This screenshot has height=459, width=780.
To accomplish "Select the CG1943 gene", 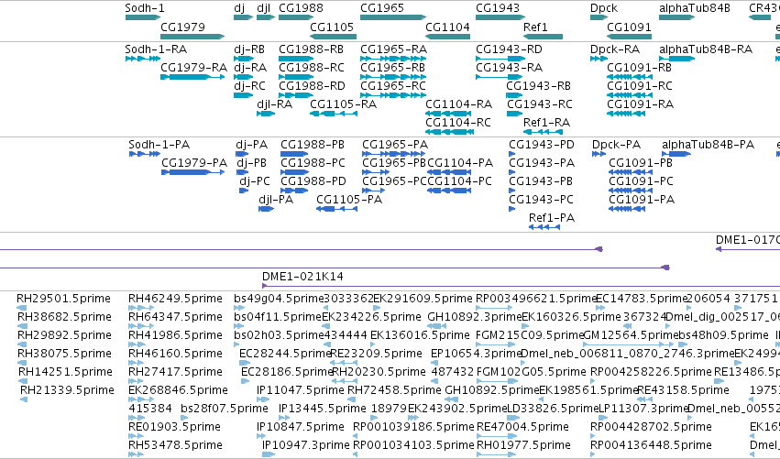I will 500,17.
